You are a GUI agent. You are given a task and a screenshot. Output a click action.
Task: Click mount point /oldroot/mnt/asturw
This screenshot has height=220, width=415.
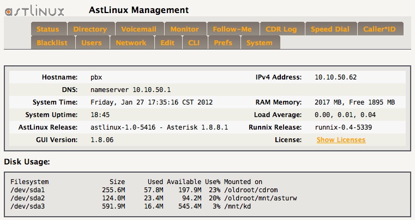(261, 198)
